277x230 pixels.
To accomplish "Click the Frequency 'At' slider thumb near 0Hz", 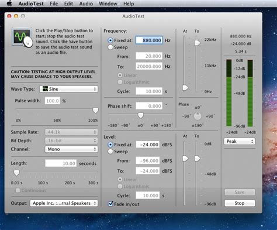I will (185, 88).
